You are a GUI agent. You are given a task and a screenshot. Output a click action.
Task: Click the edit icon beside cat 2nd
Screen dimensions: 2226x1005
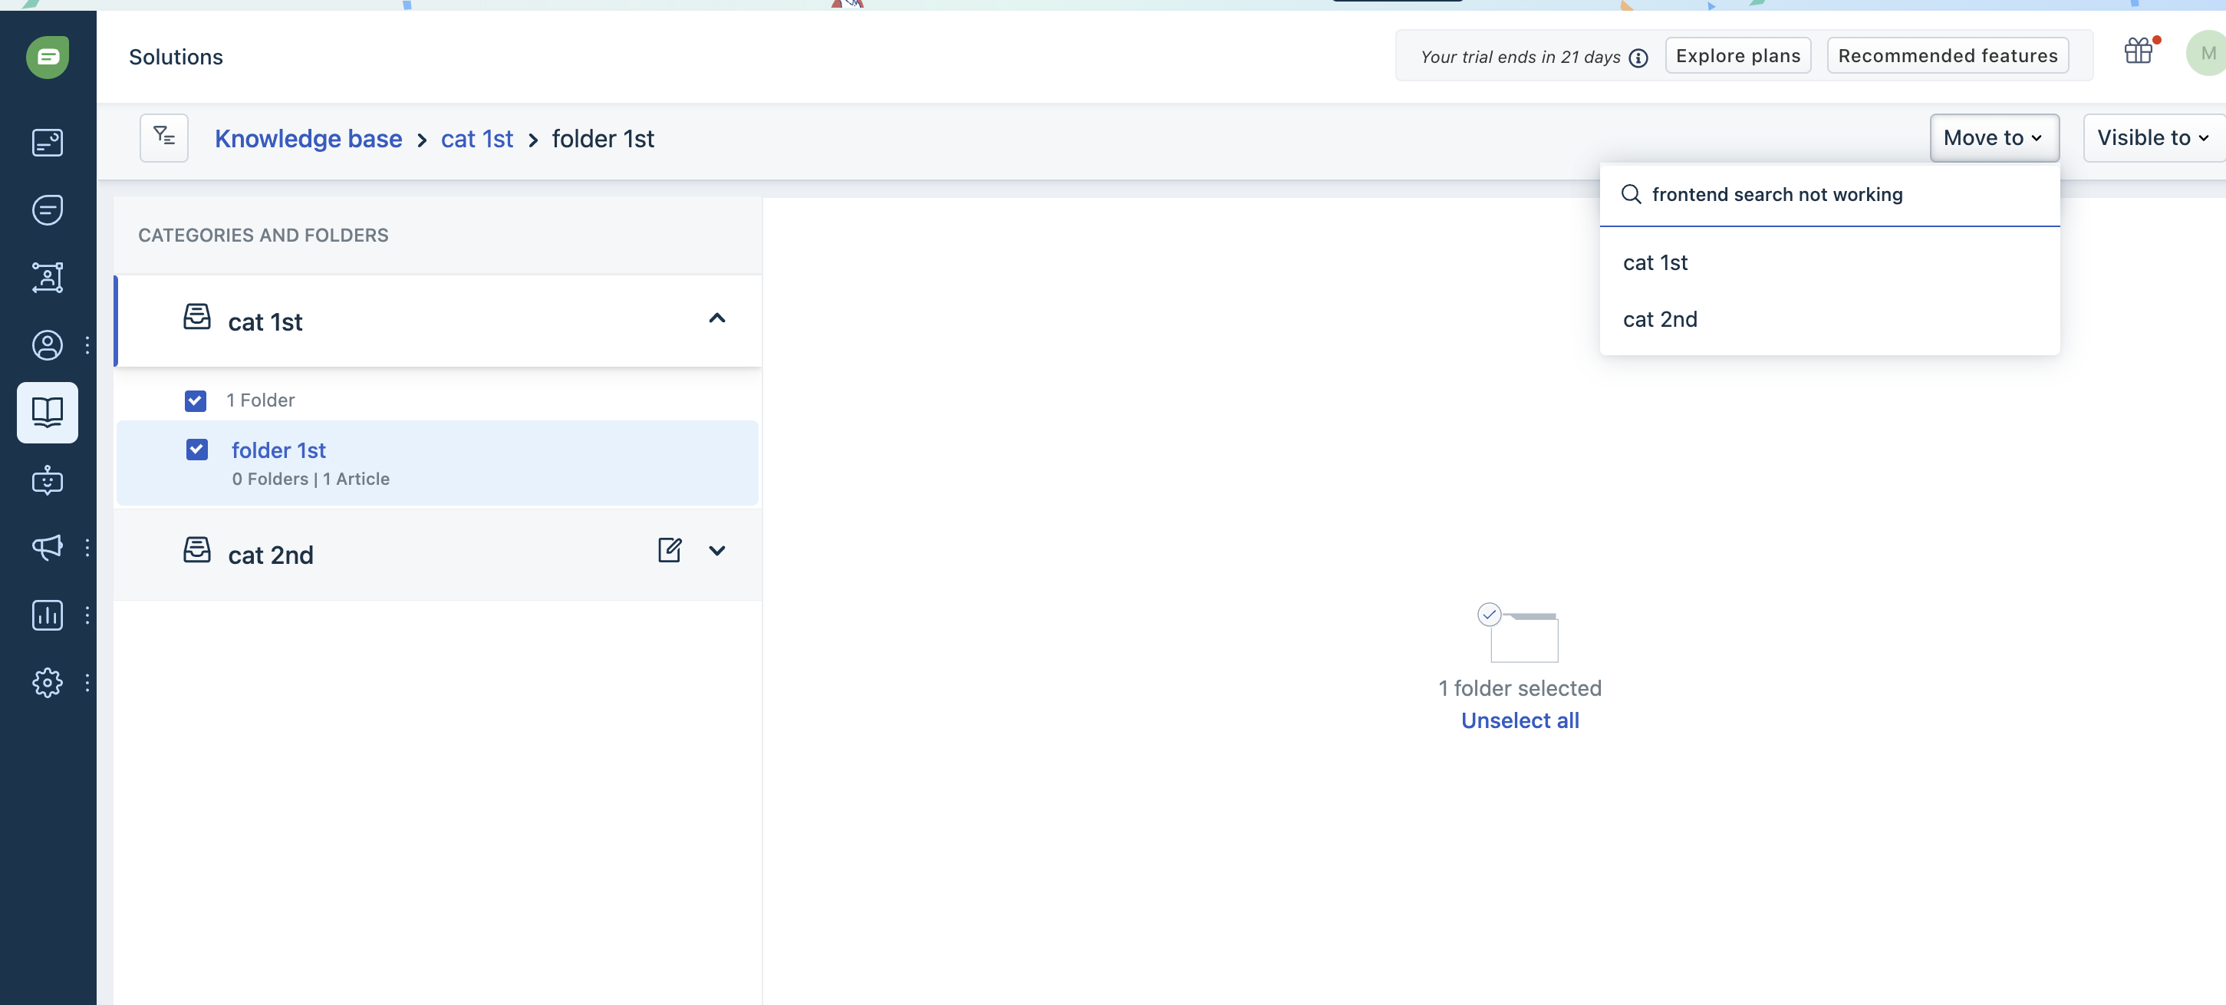click(670, 551)
